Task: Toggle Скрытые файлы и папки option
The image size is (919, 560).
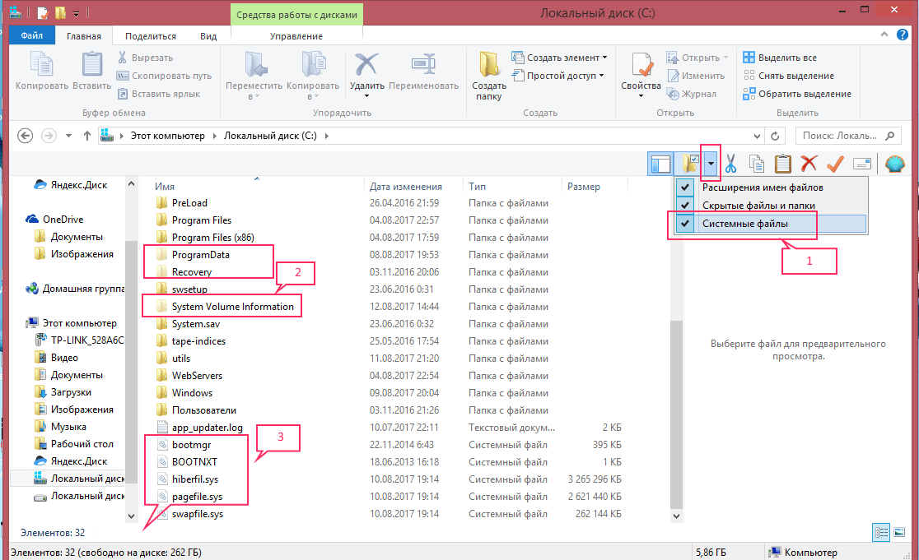Action: [x=758, y=205]
